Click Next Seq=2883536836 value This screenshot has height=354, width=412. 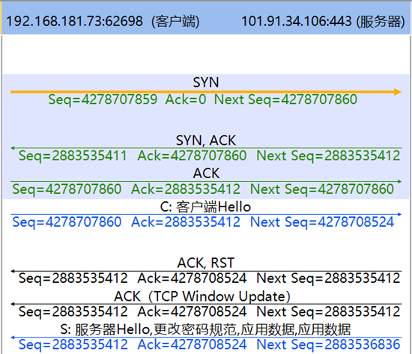tap(328, 344)
